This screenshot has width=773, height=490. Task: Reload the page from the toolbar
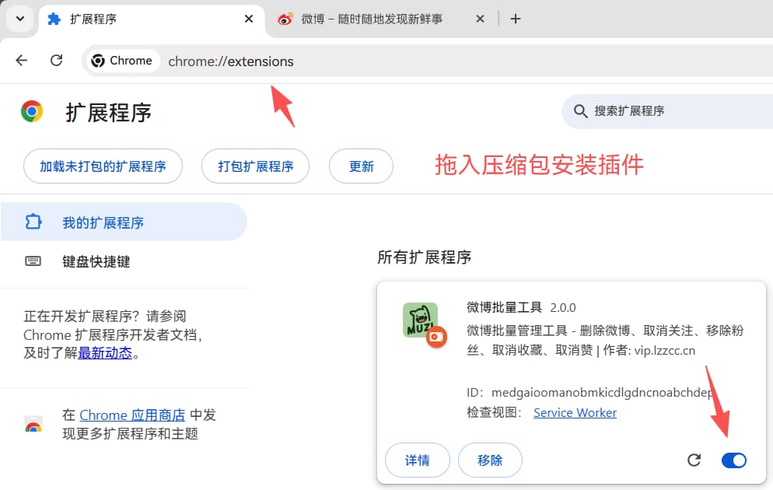(x=57, y=61)
